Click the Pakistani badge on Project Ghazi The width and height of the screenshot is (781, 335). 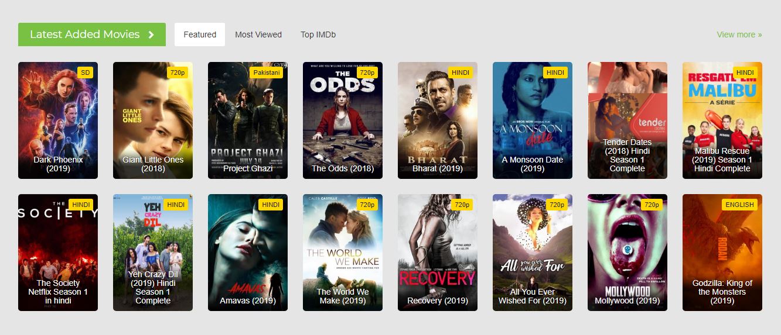(267, 72)
